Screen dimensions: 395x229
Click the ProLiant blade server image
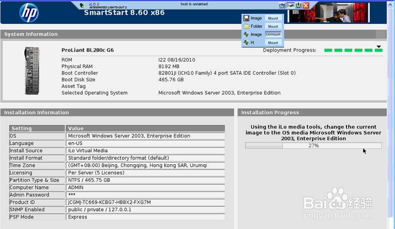[32, 71]
